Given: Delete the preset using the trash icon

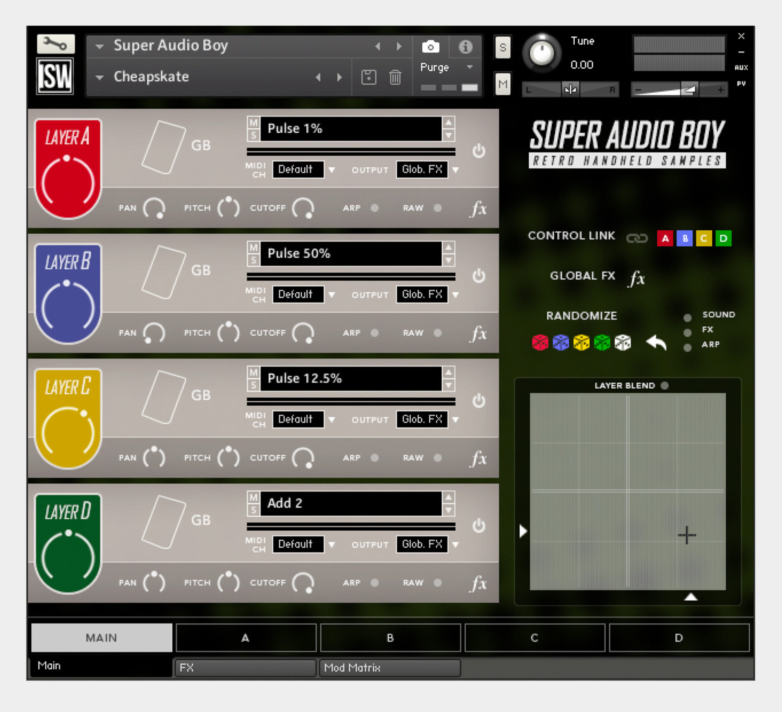Looking at the screenshot, I should pos(395,77).
